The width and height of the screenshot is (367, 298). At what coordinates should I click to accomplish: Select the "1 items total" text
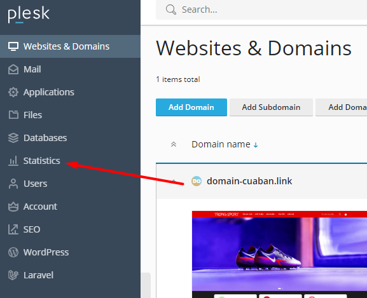[178, 79]
